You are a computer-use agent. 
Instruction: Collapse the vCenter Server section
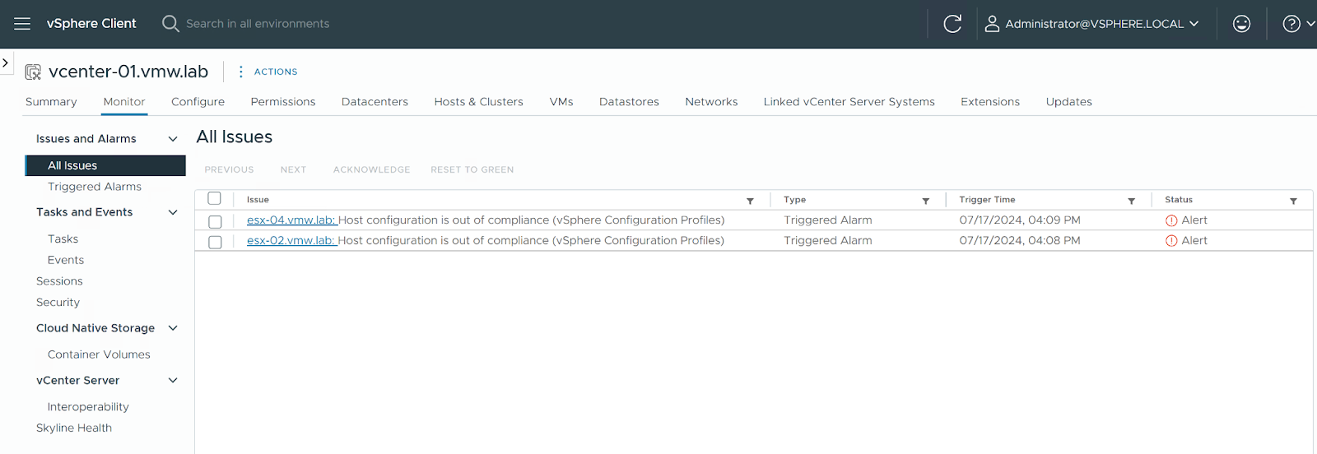(x=173, y=381)
